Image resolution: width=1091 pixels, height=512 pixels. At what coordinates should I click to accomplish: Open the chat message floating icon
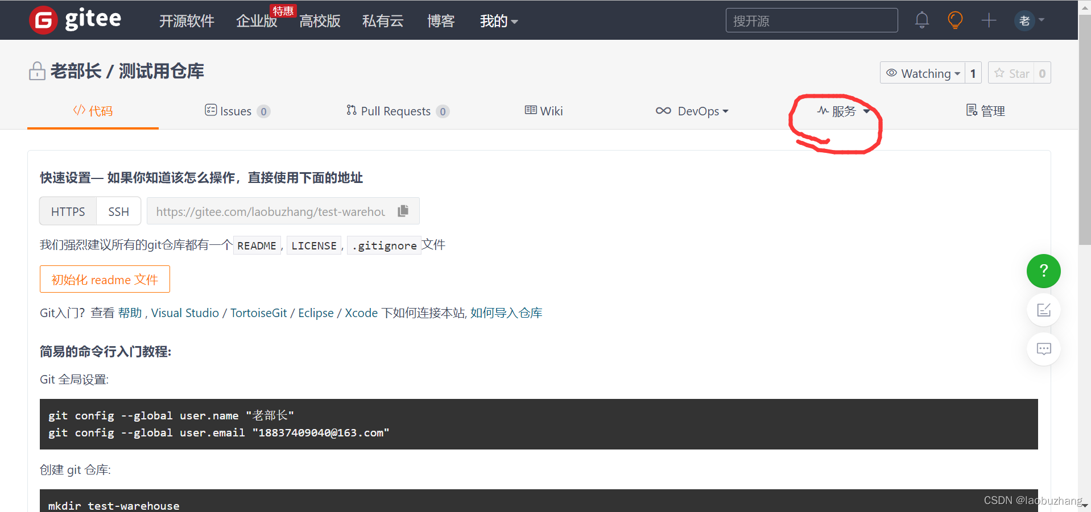pyautogui.click(x=1043, y=348)
